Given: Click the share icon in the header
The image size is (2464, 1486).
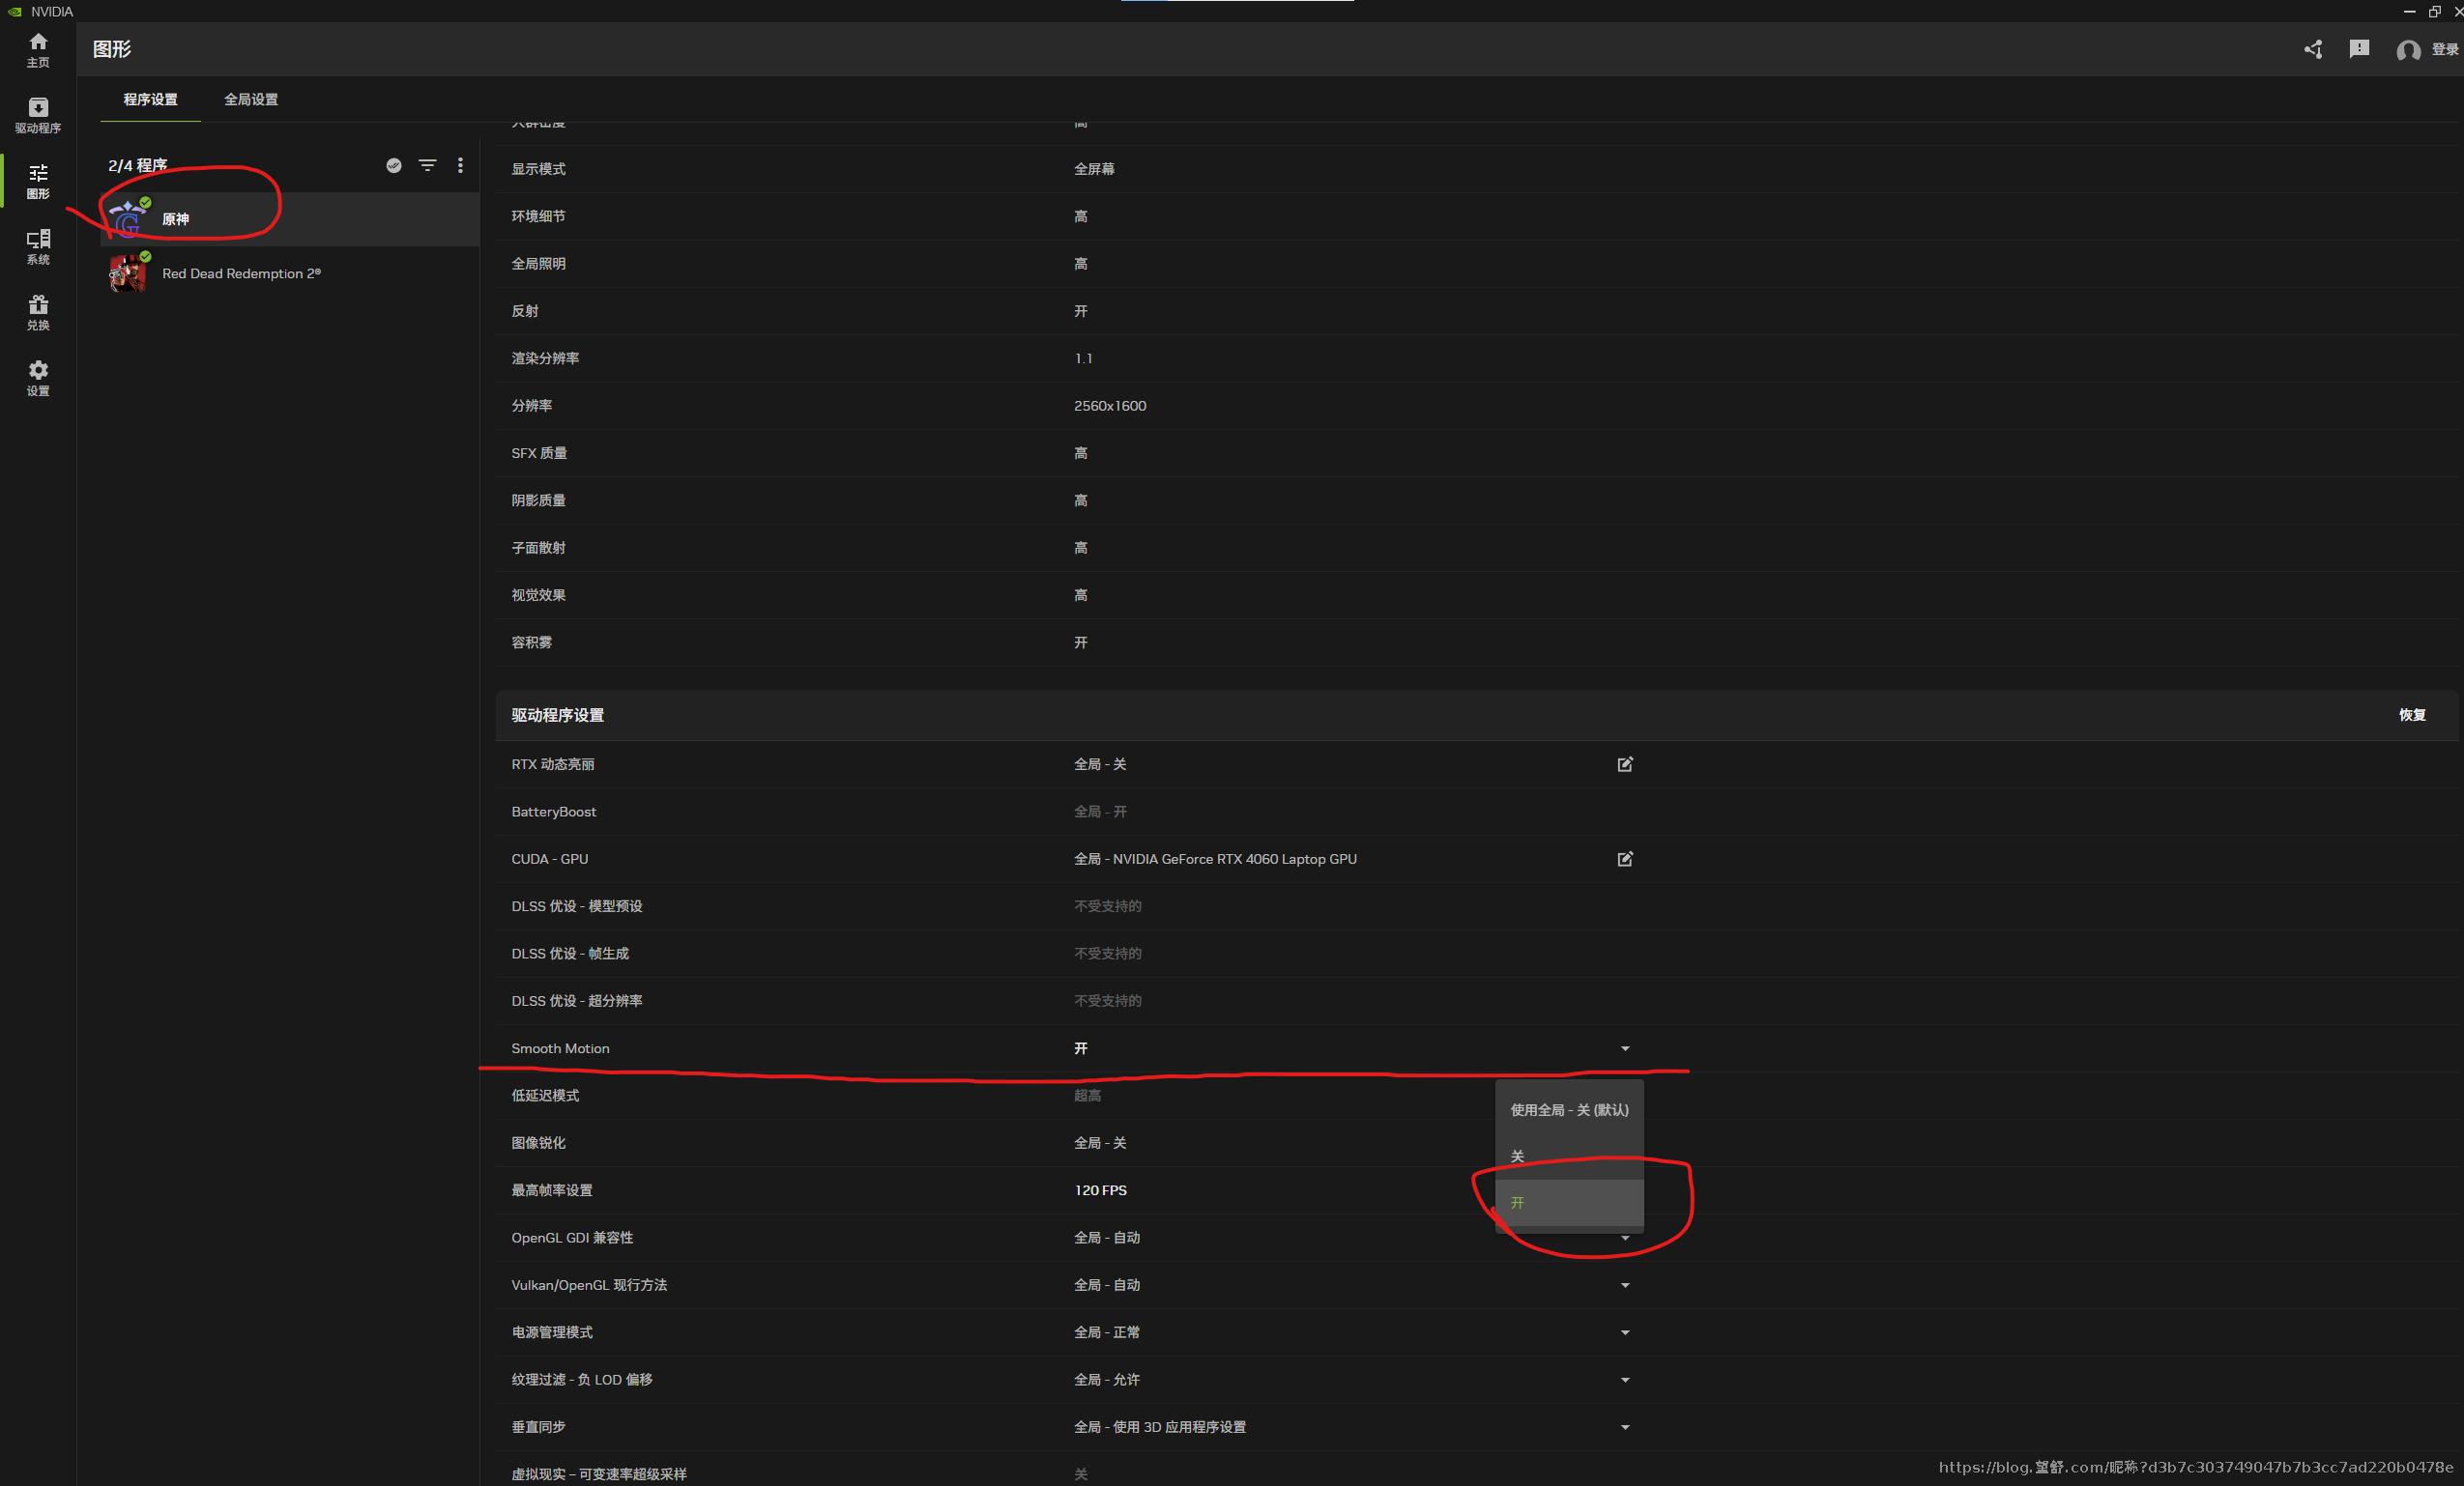Looking at the screenshot, I should point(2313,49).
